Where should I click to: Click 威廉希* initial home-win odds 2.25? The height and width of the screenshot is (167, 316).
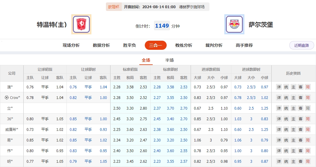pyautogui.click(x=117, y=129)
